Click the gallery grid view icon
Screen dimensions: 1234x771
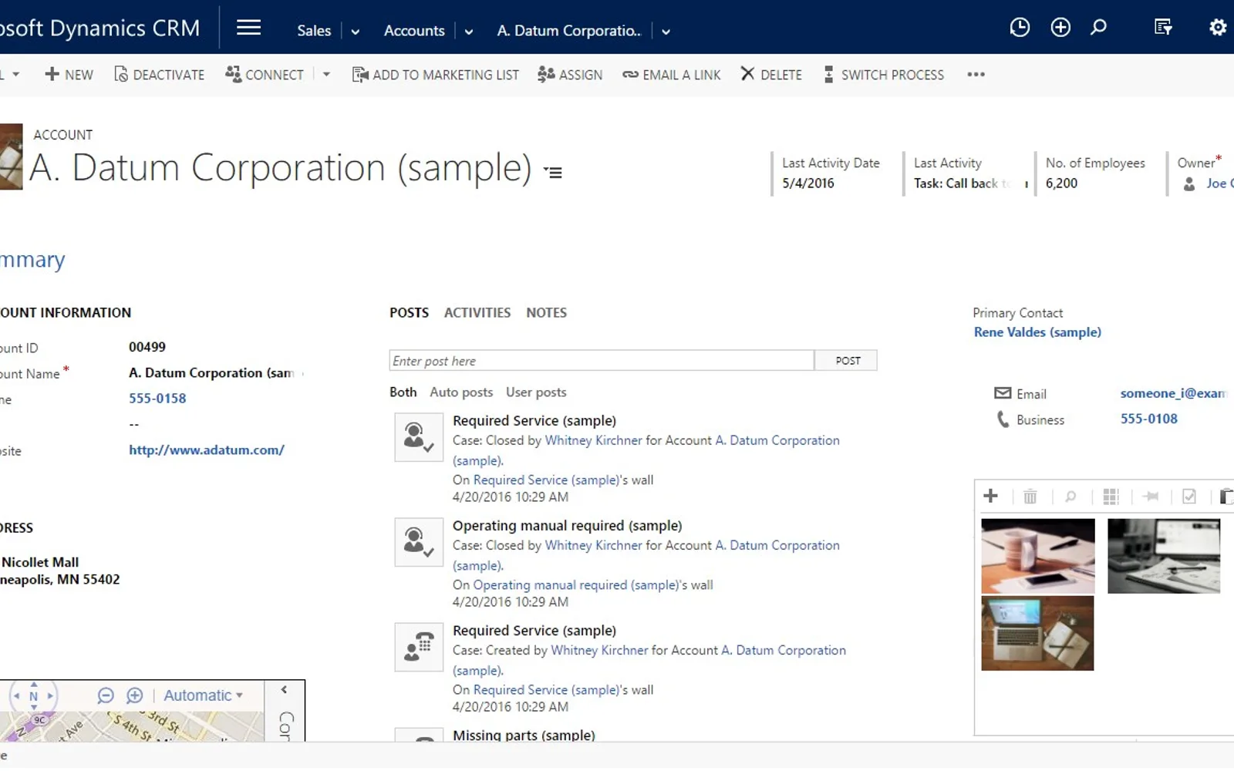[1111, 497]
